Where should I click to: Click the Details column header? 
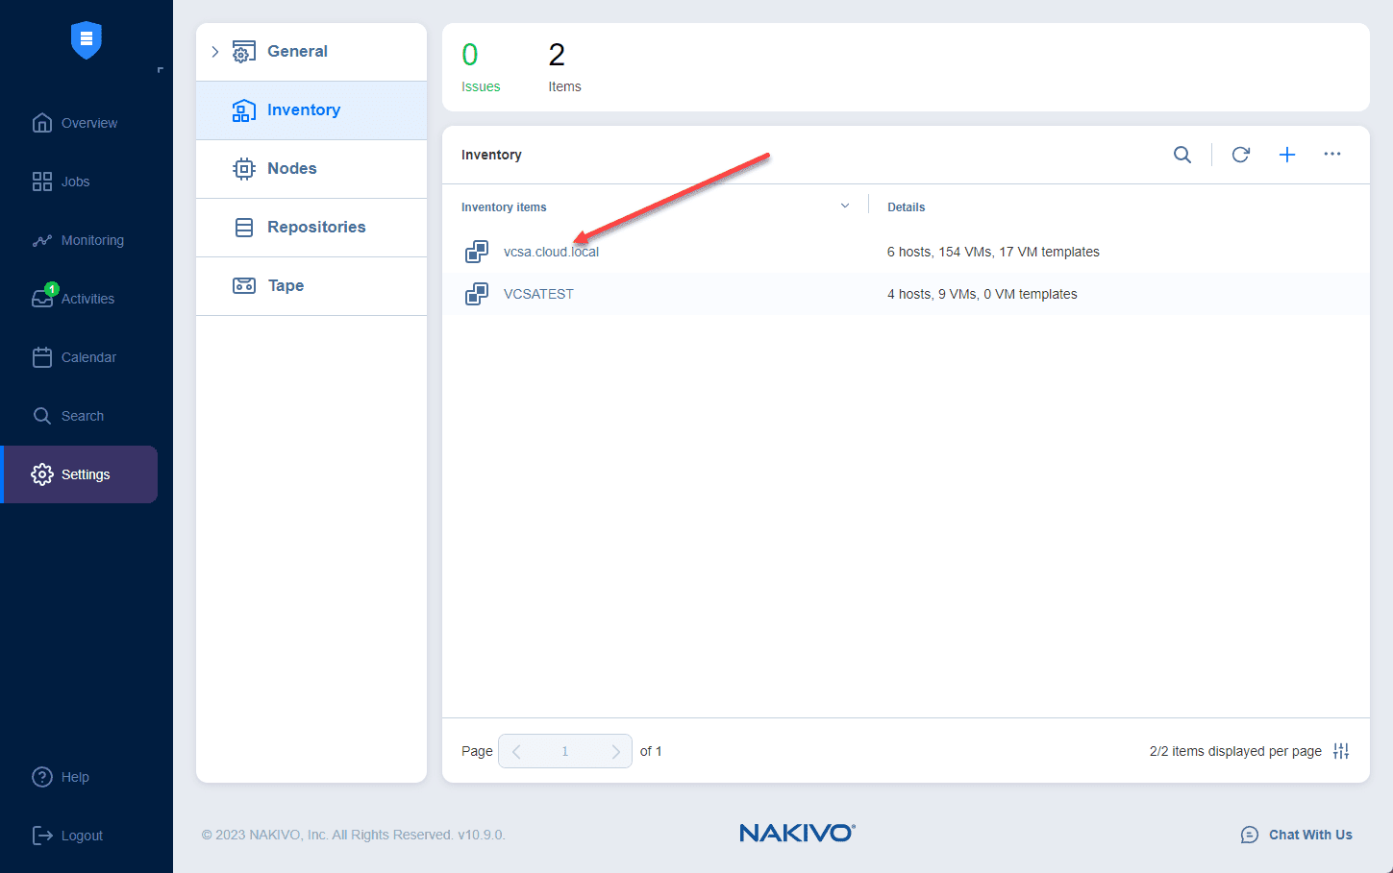coord(906,206)
